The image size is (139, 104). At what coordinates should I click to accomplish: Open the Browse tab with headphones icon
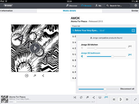tap(86, 5)
